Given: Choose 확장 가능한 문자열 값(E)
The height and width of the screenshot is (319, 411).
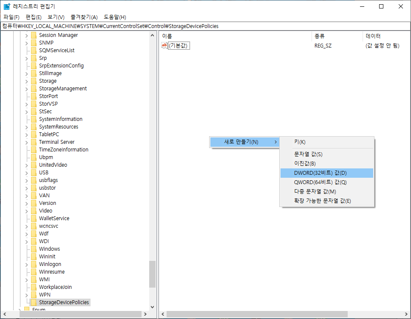Looking at the screenshot, I should 326,201.
